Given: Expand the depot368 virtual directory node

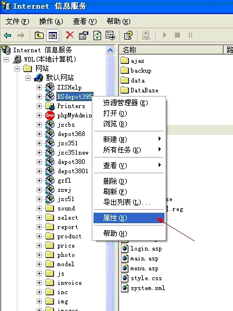Looking at the screenshot, I should 39,134.
